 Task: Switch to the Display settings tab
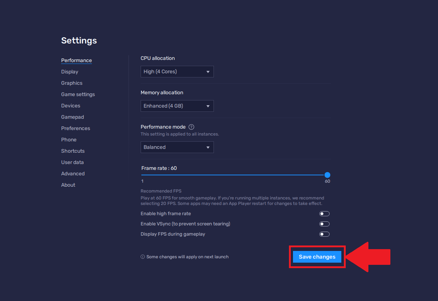pyautogui.click(x=70, y=72)
